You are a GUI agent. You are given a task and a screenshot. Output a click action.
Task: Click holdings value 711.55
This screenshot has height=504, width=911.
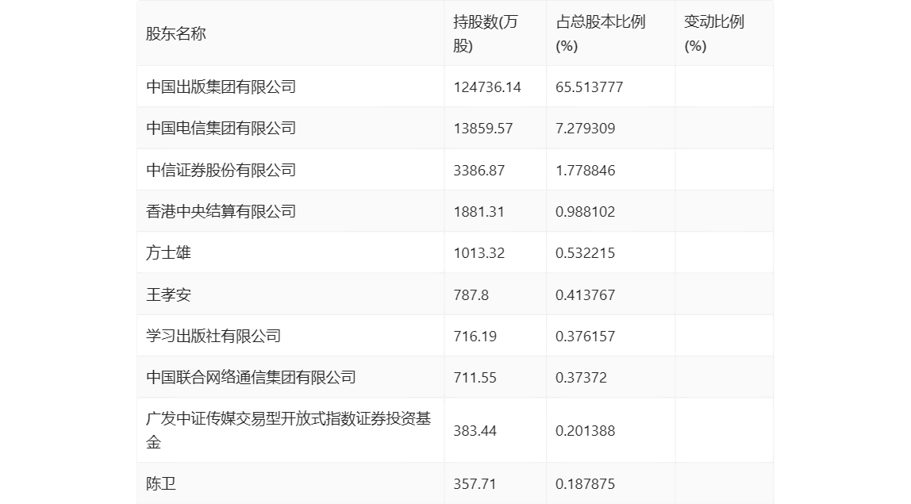[x=475, y=378]
